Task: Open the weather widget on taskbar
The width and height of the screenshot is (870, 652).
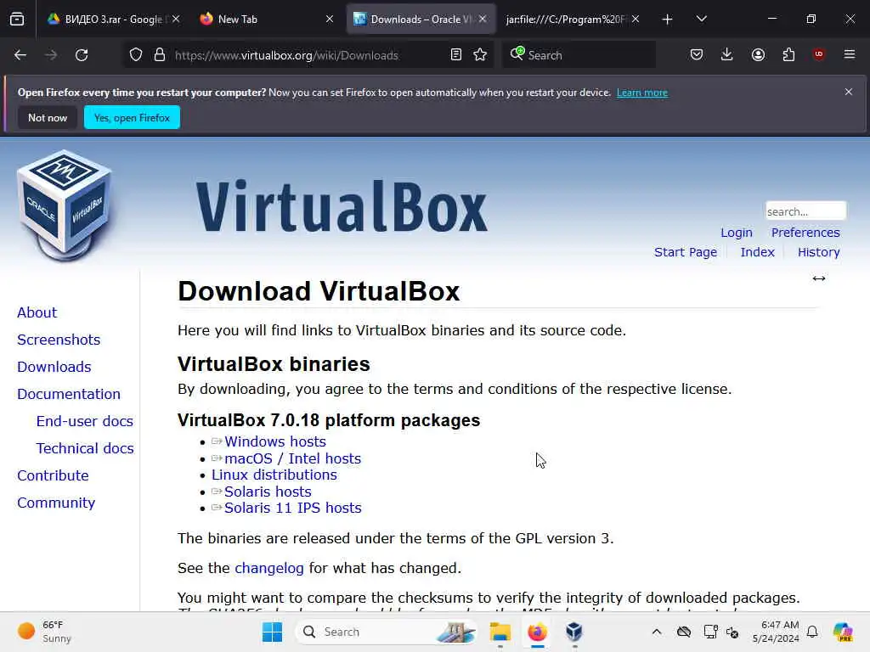Action: tap(44, 632)
